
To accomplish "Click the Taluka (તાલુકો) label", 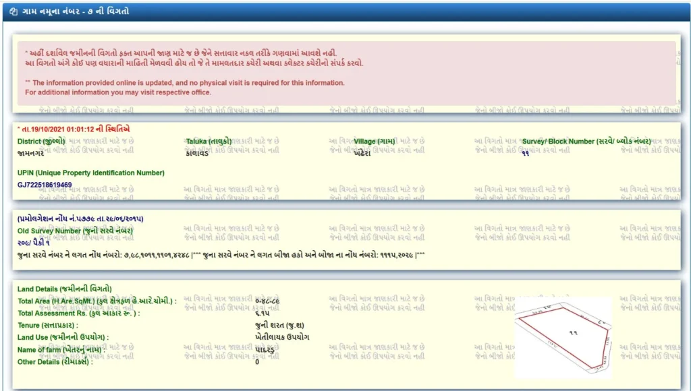I will [209, 142].
